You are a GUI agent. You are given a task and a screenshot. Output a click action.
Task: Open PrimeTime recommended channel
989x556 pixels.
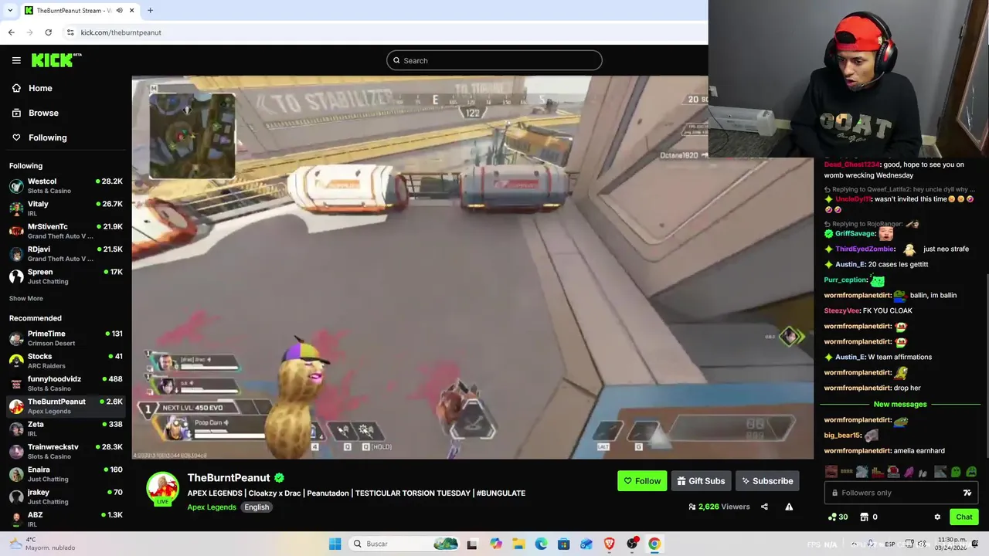[66, 338]
